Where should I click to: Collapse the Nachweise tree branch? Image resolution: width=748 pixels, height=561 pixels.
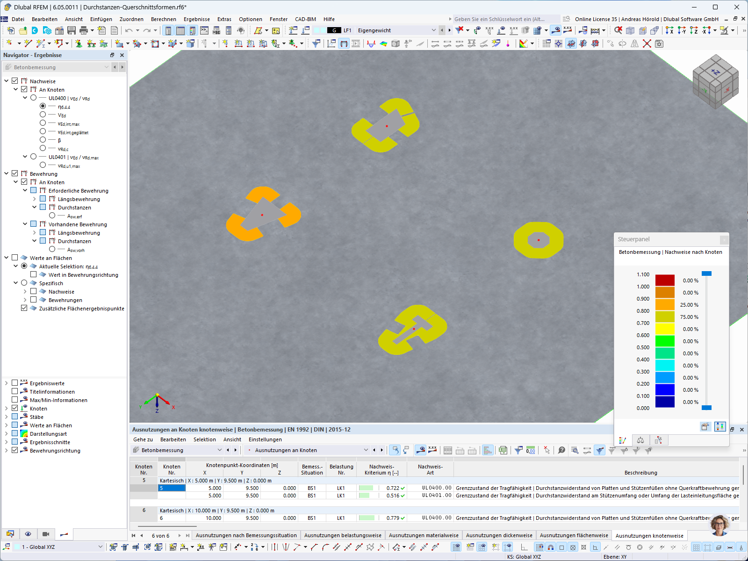7,80
